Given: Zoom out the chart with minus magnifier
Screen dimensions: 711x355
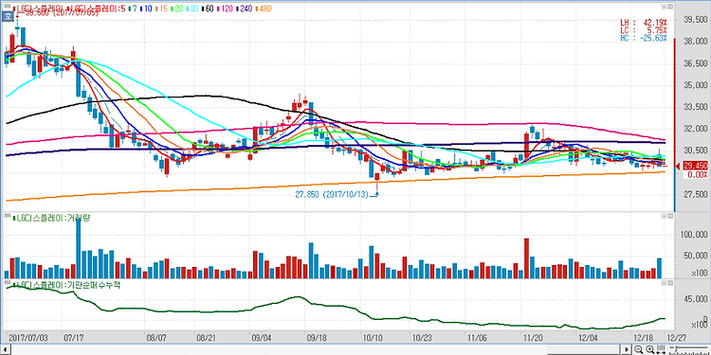Looking at the screenshot, I should click(638, 349).
